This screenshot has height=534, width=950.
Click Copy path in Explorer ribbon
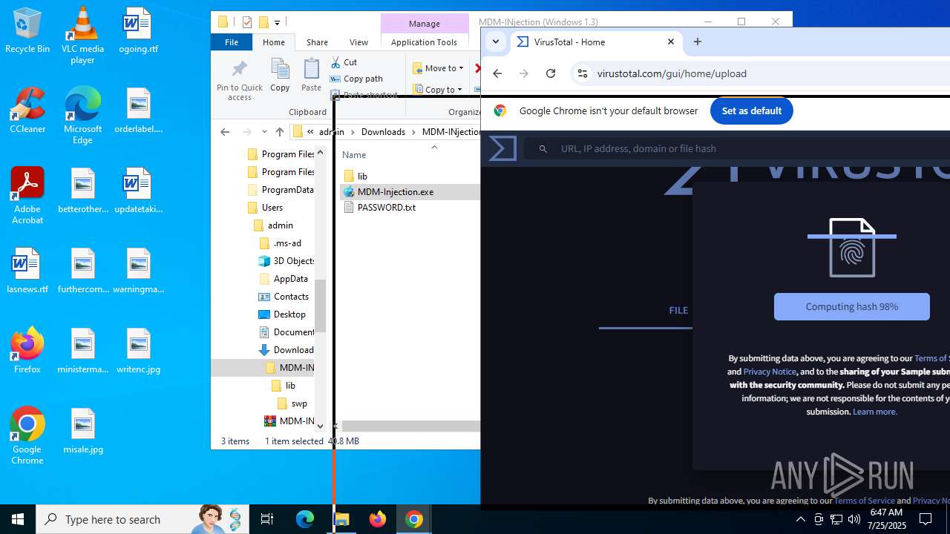point(356,79)
